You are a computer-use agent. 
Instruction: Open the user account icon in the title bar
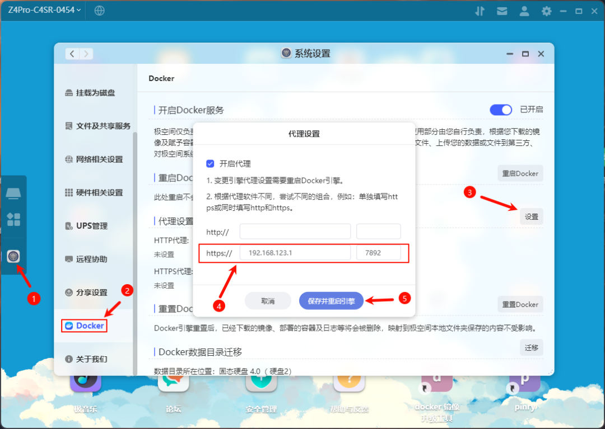(524, 10)
